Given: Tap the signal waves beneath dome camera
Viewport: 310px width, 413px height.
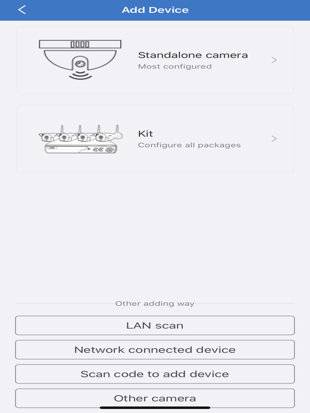Looking at the screenshot, I should 80,76.
